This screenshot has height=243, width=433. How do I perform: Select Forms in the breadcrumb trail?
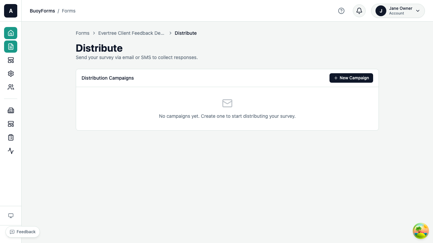click(x=83, y=33)
